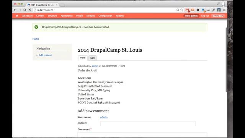
Task: Click the page icon in the address bar
Action: click(35, 10)
